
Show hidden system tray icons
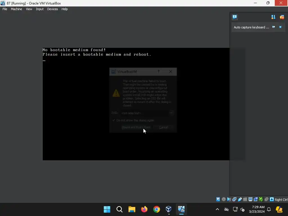coord(217,209)
